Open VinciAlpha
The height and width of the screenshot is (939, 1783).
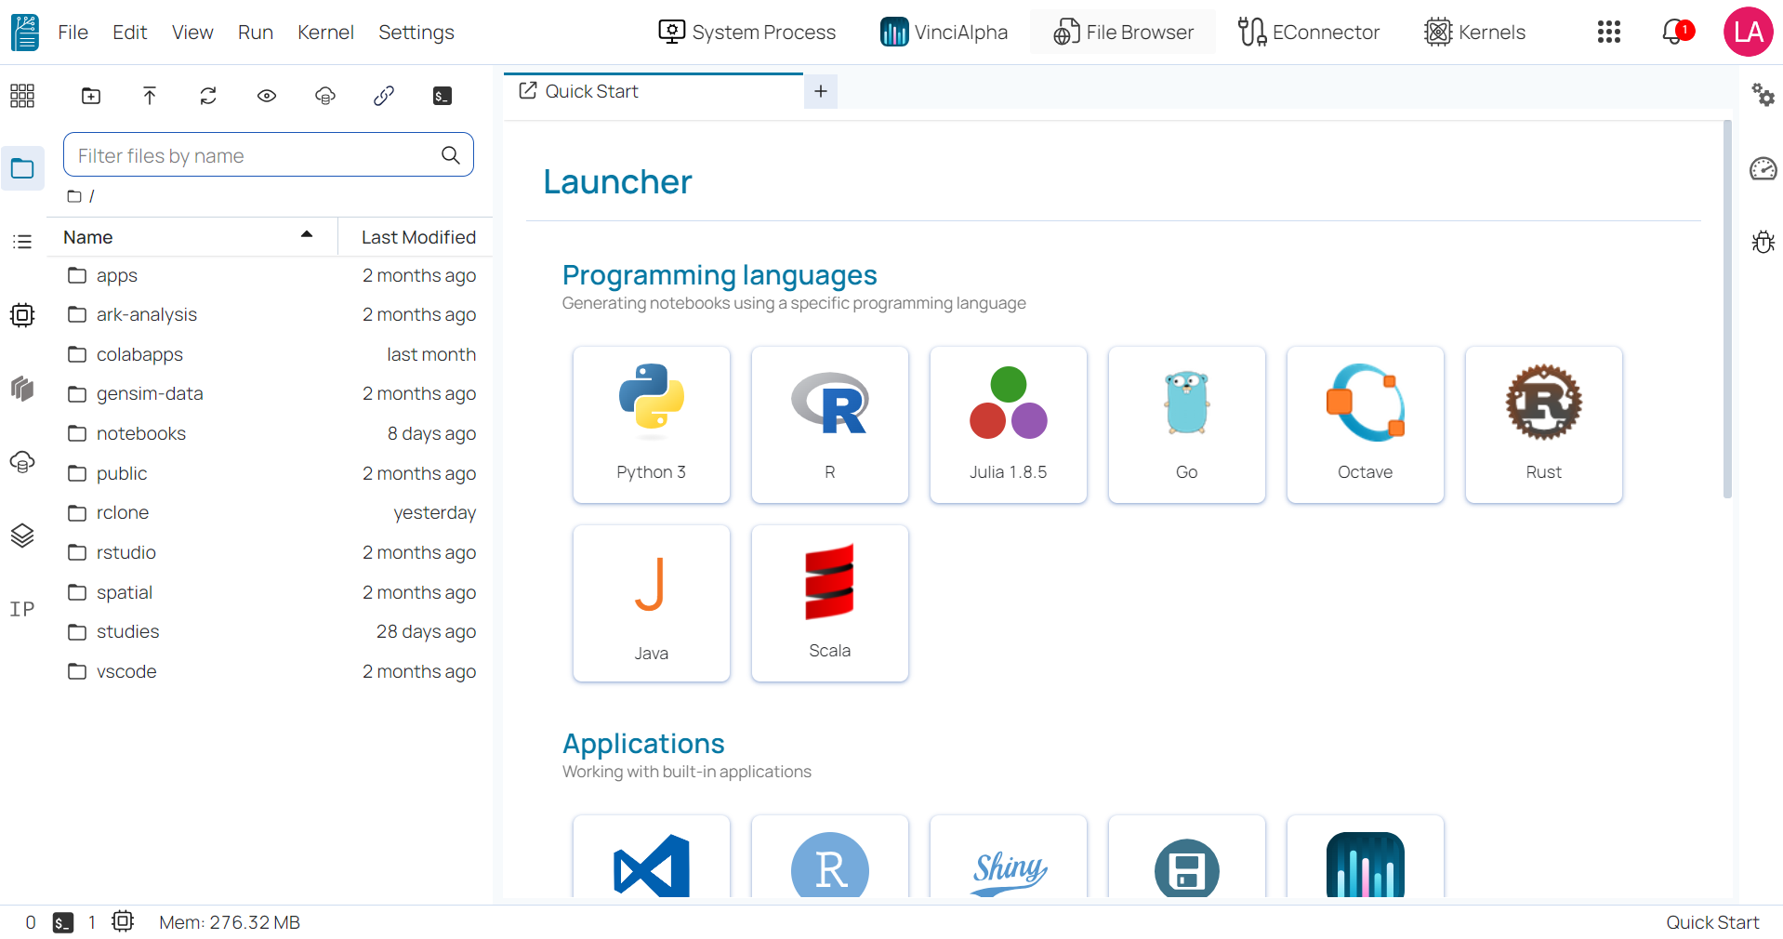(x=944, y=33)
